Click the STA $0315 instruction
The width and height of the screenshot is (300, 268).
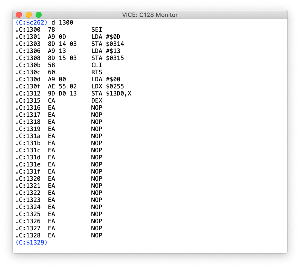pyautogui.click(x=108, y=58)
